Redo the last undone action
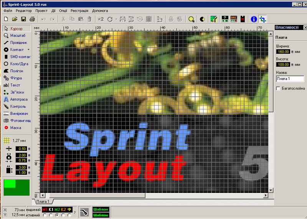The height and width of the screenshot is (219, 307). pyautogui.click(x=52, y=19)
